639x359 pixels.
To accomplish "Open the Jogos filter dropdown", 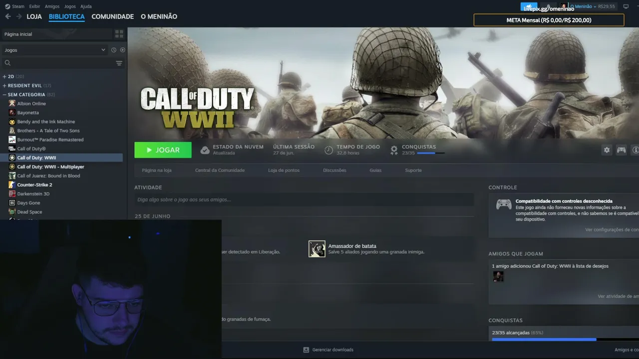I will (x=55, y=50).
